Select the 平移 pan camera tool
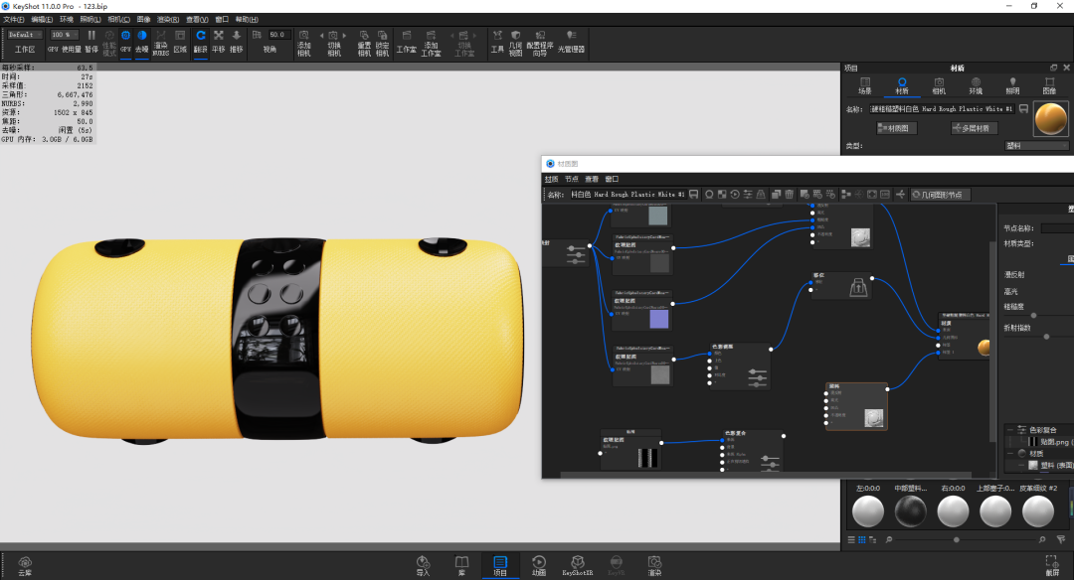The height and width of the screenshot is (580, 1074). coord(219,42)
